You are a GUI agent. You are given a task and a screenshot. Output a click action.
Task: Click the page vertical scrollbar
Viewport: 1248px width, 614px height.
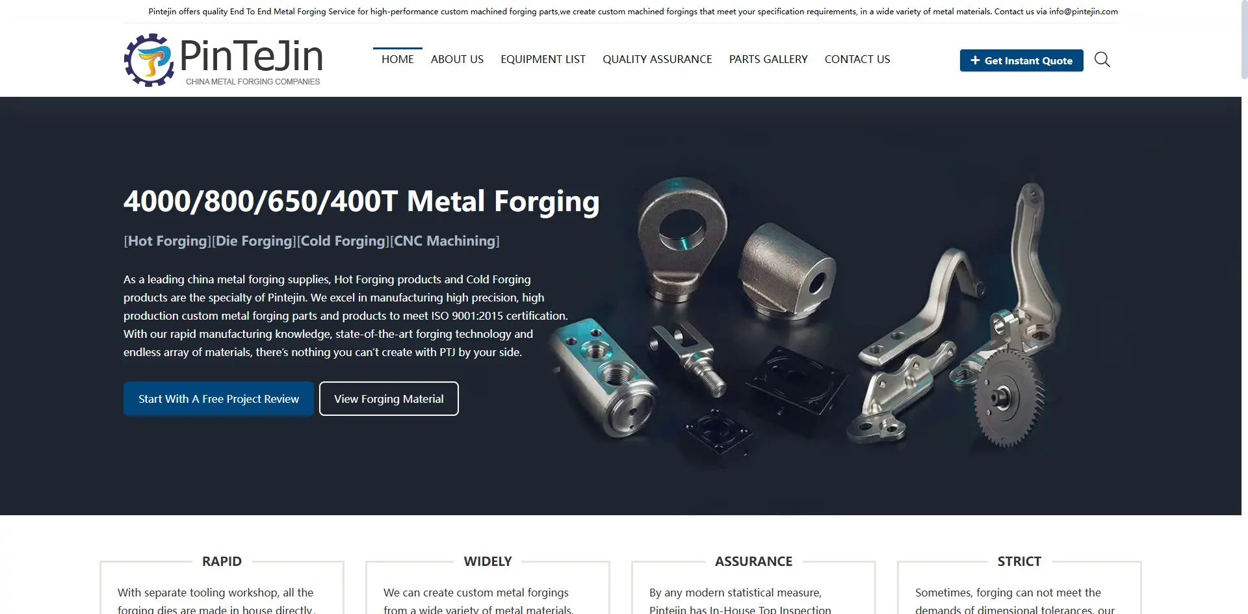[x=1244, y=307]
